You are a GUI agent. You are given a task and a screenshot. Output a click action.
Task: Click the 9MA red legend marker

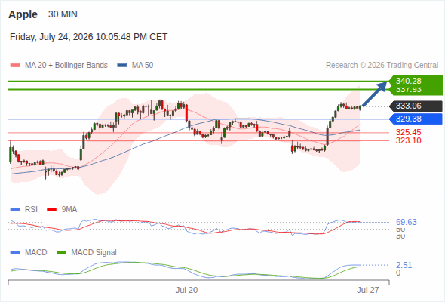click(x=51, y=210)
